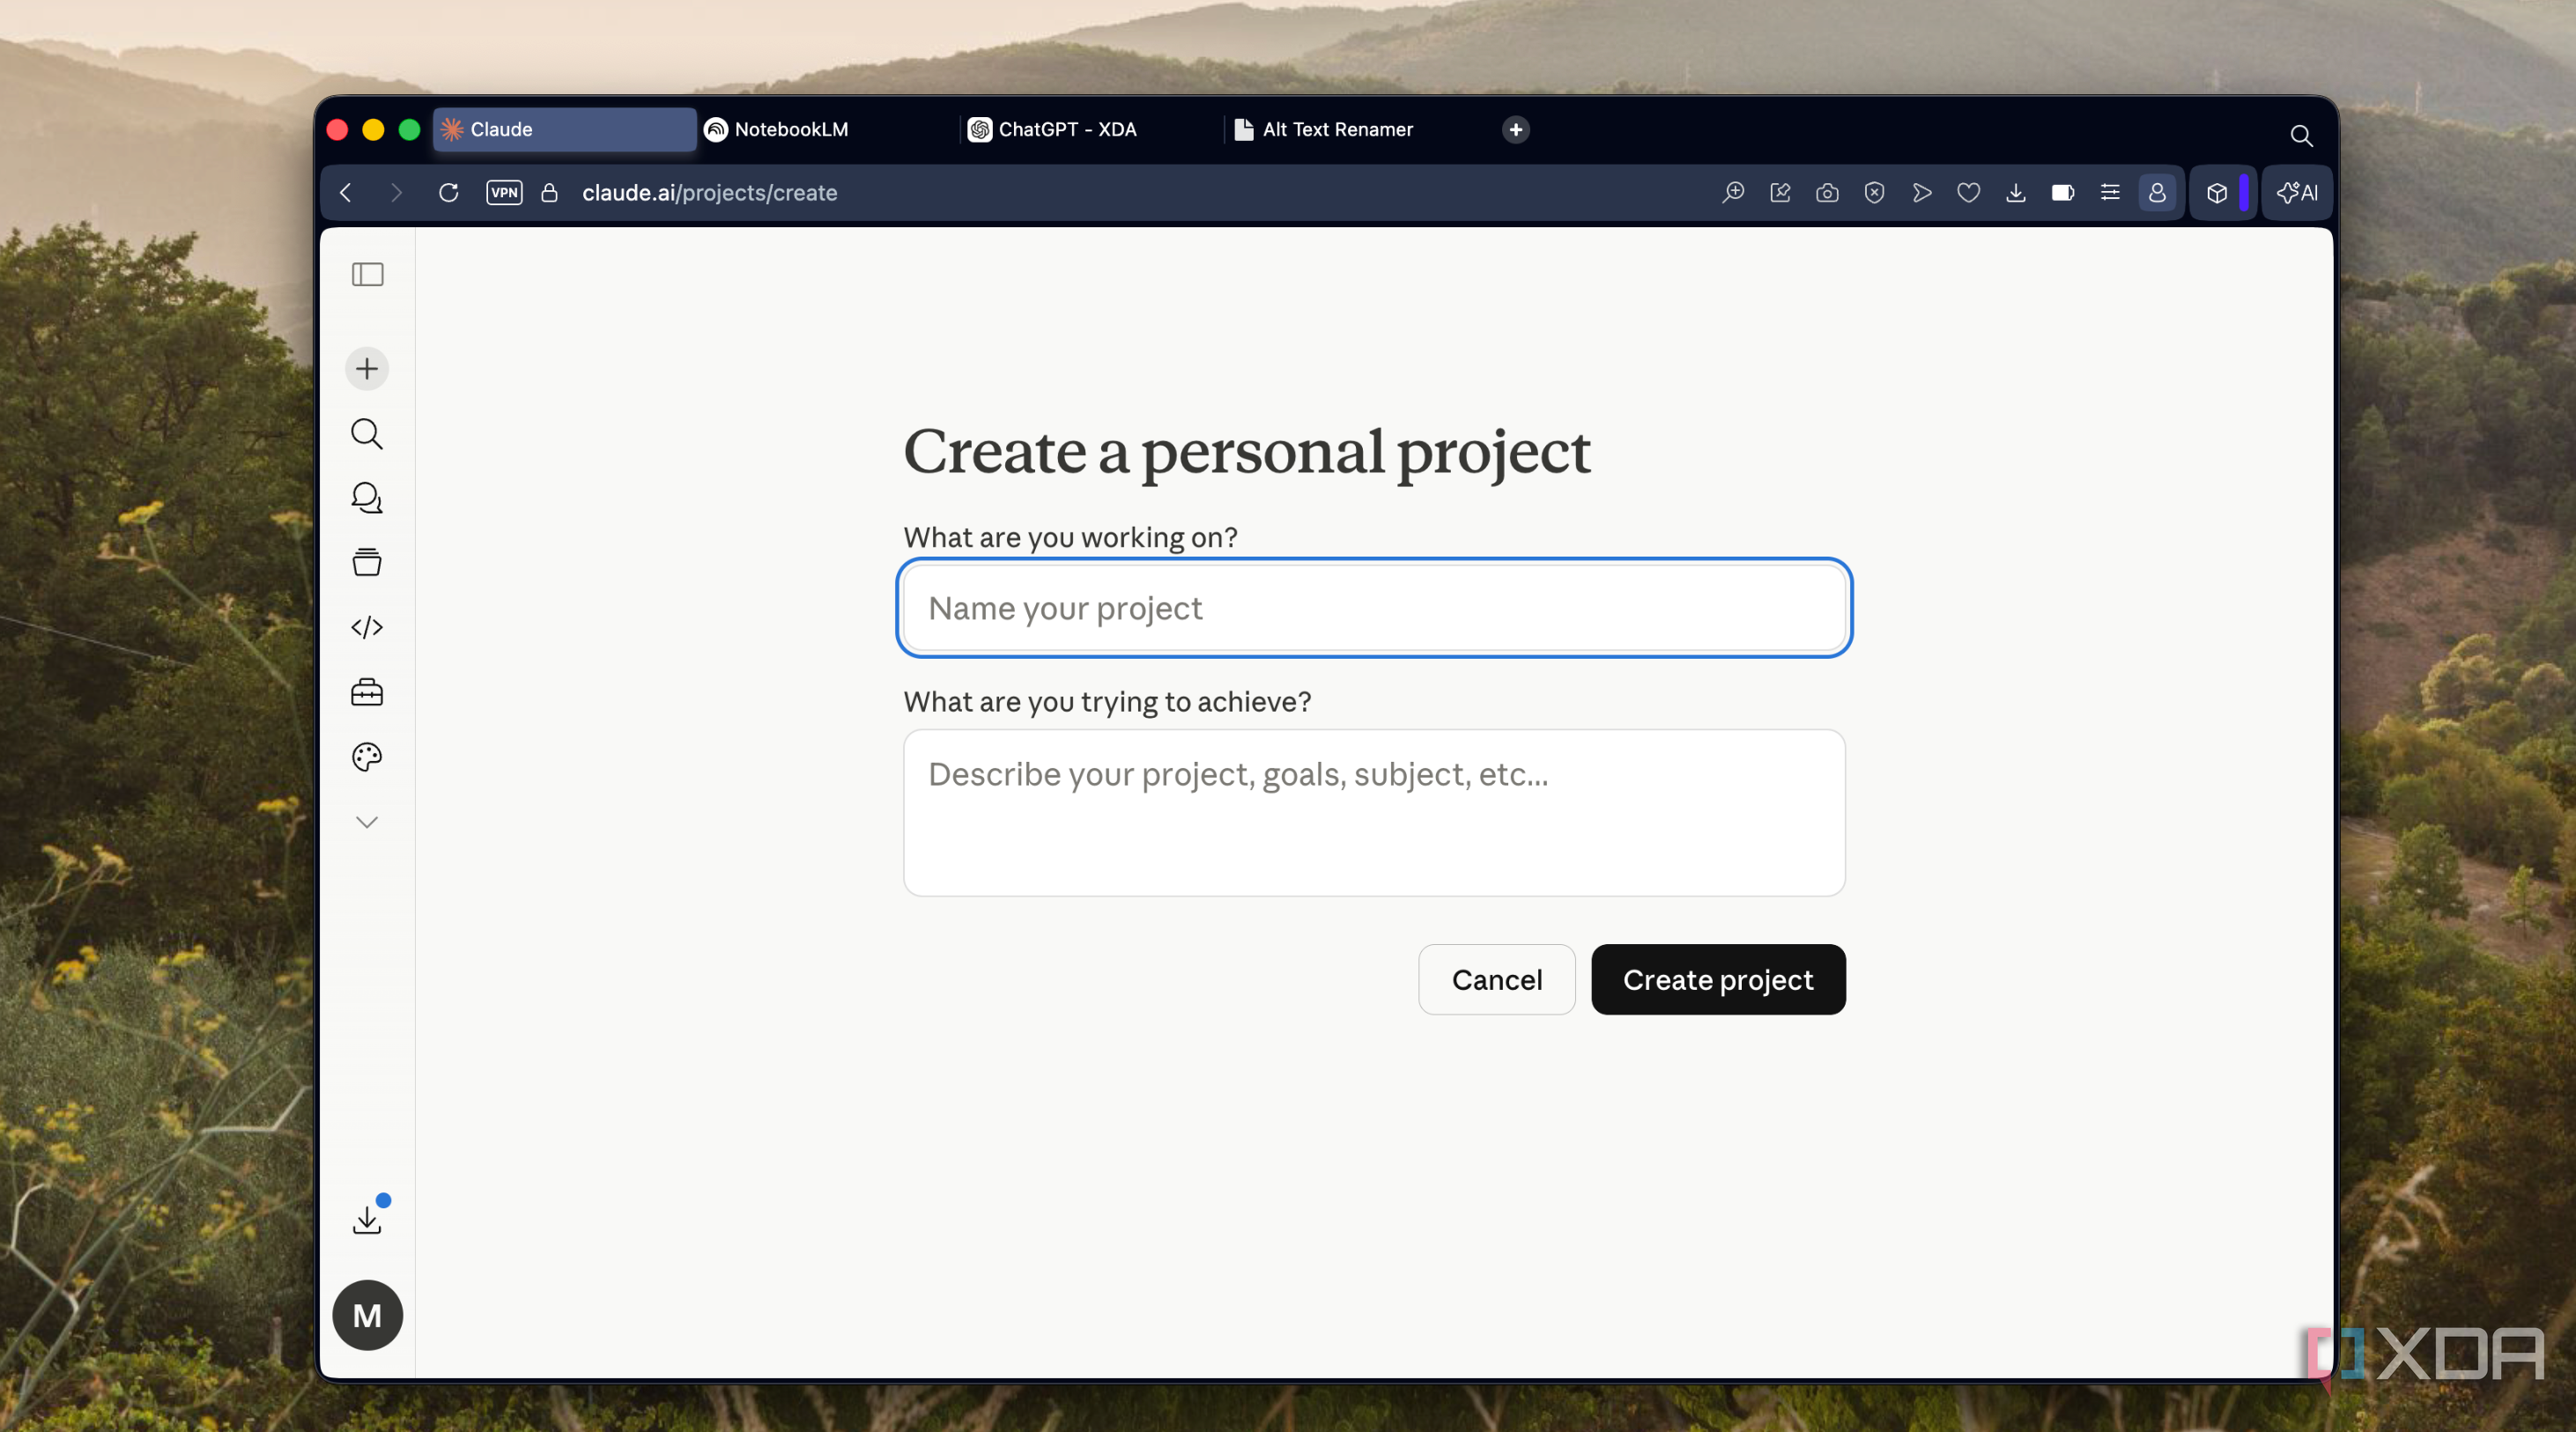The image size is (2576, 1432).
Task: Take a snapshot with camera icon
Action: tap(1827, 192)
